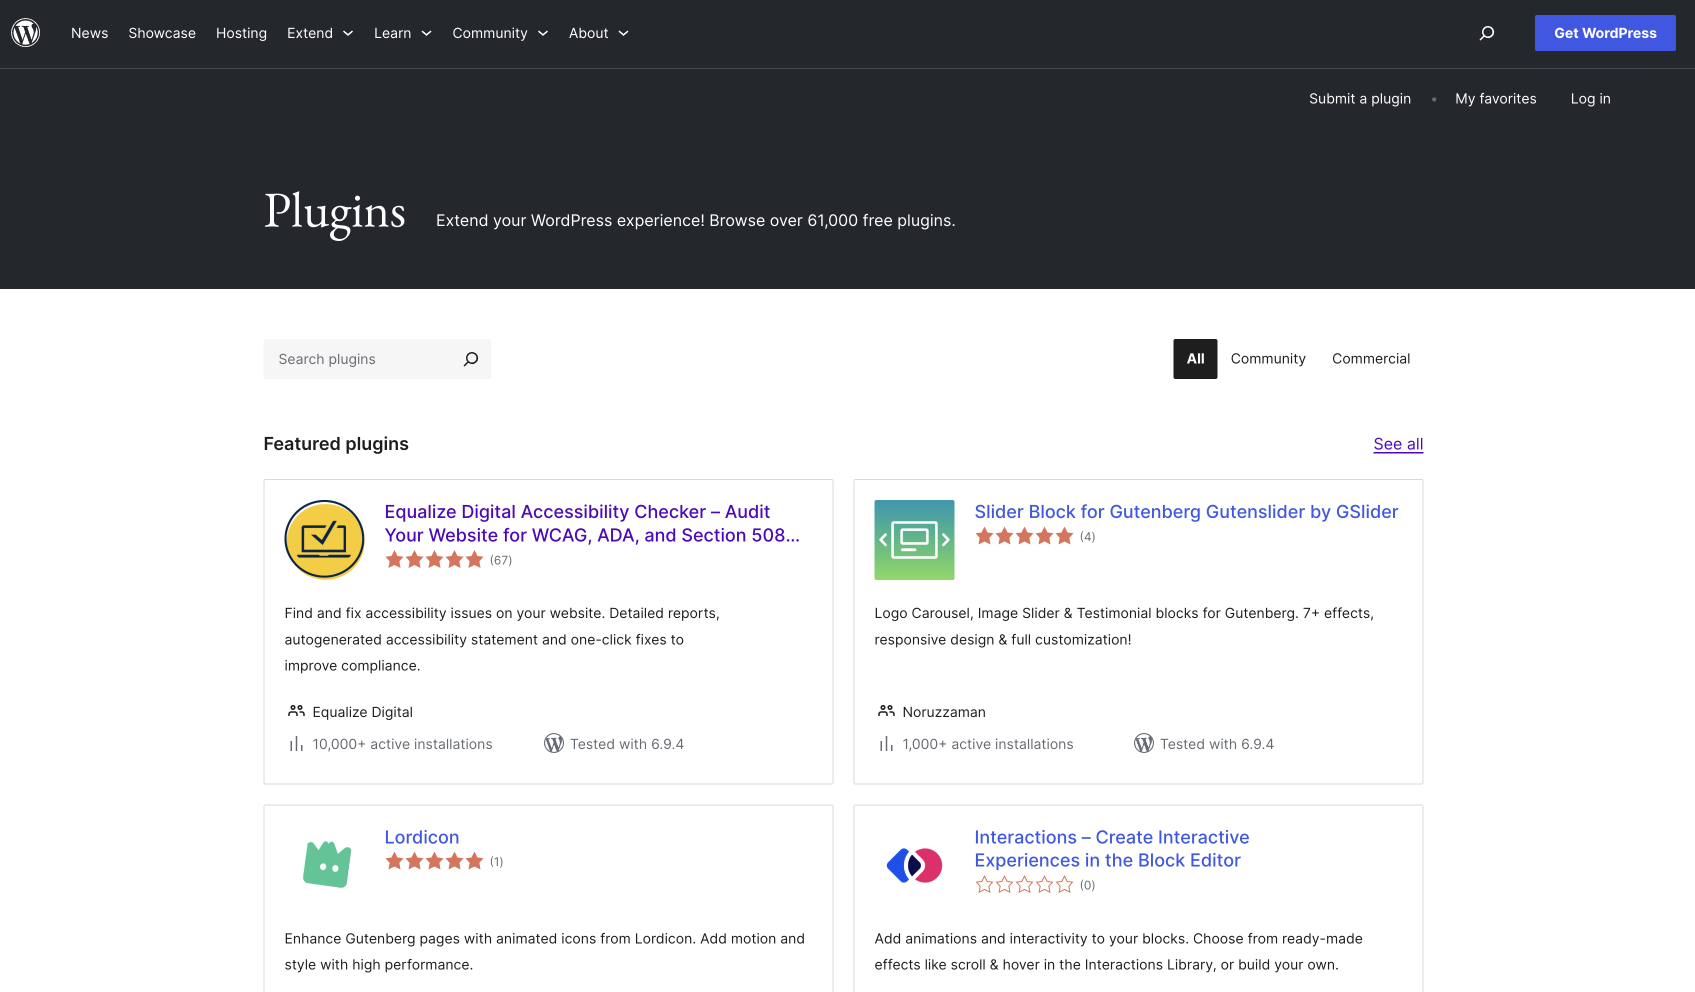Switch to the Community plugins filter tab
Screen dimensions: 1695x992
(x=1268, y=359)
